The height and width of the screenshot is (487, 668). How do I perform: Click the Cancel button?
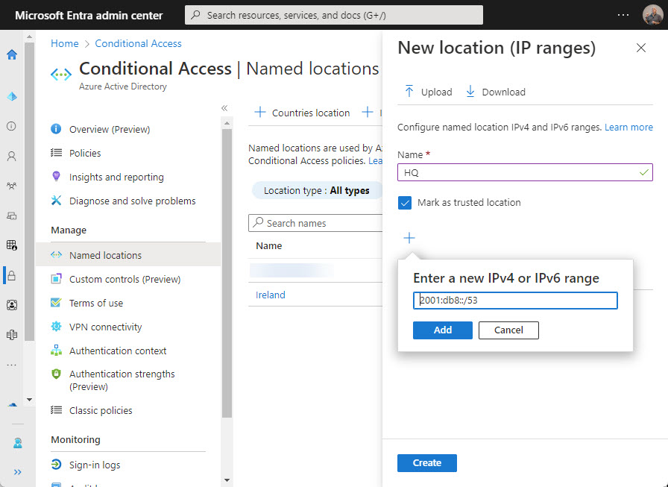click(508, 330)
